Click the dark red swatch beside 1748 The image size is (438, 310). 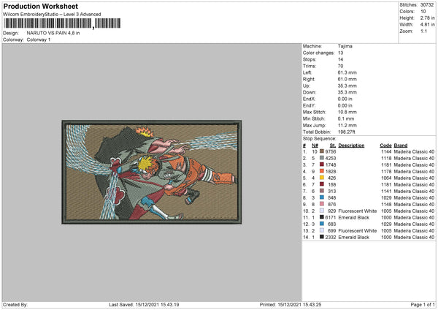point(322,165)
